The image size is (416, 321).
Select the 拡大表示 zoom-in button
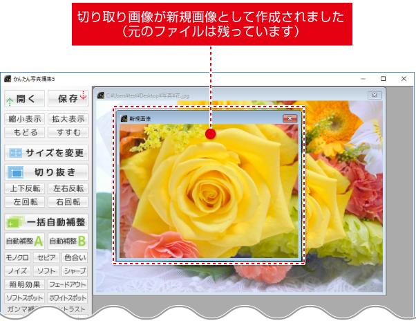point(68,119)
